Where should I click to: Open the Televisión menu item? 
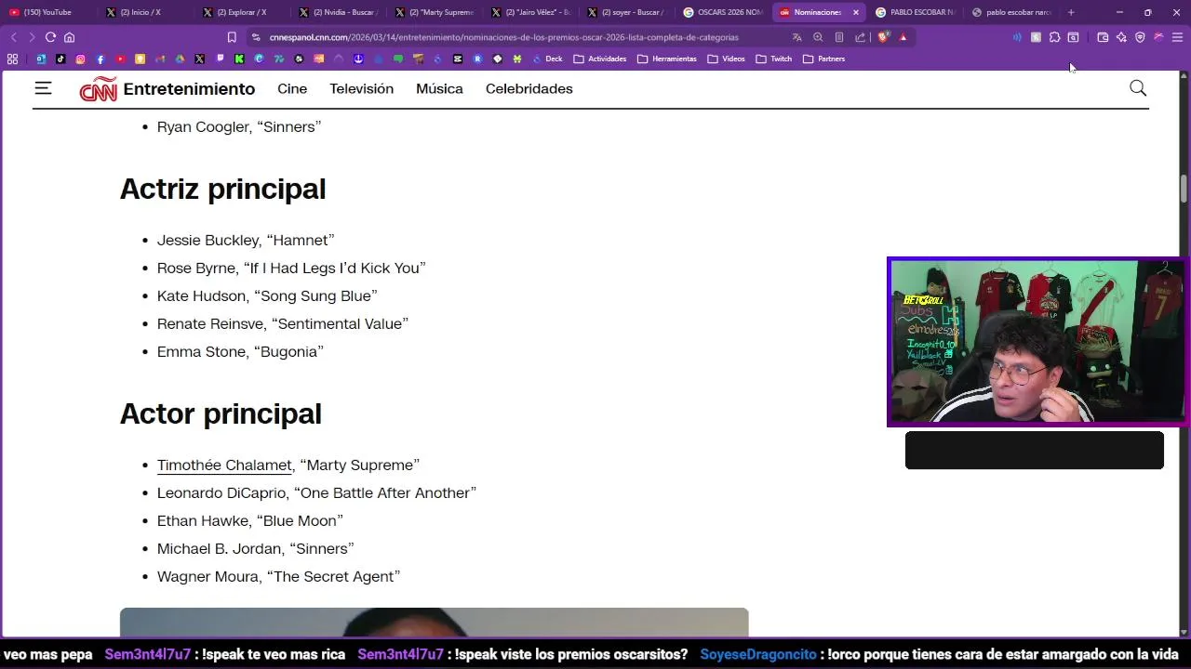361,88
